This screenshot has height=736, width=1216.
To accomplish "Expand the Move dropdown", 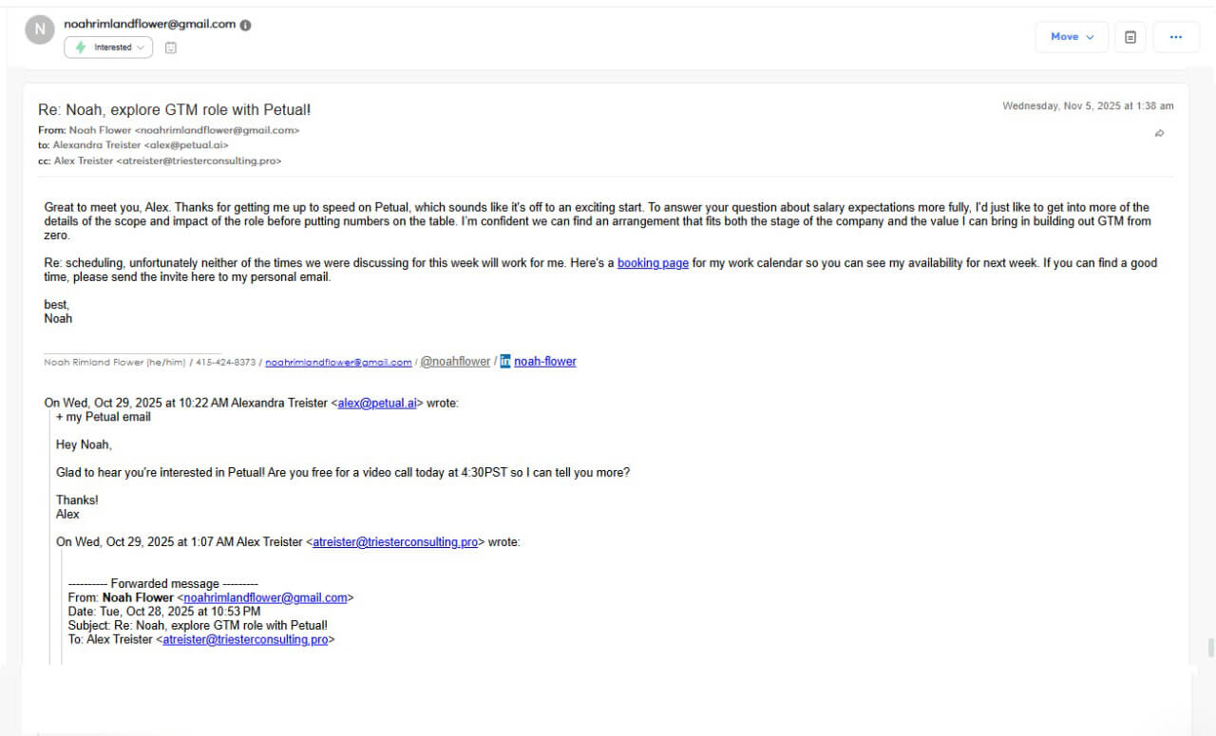I will (x=1072, y=37).
